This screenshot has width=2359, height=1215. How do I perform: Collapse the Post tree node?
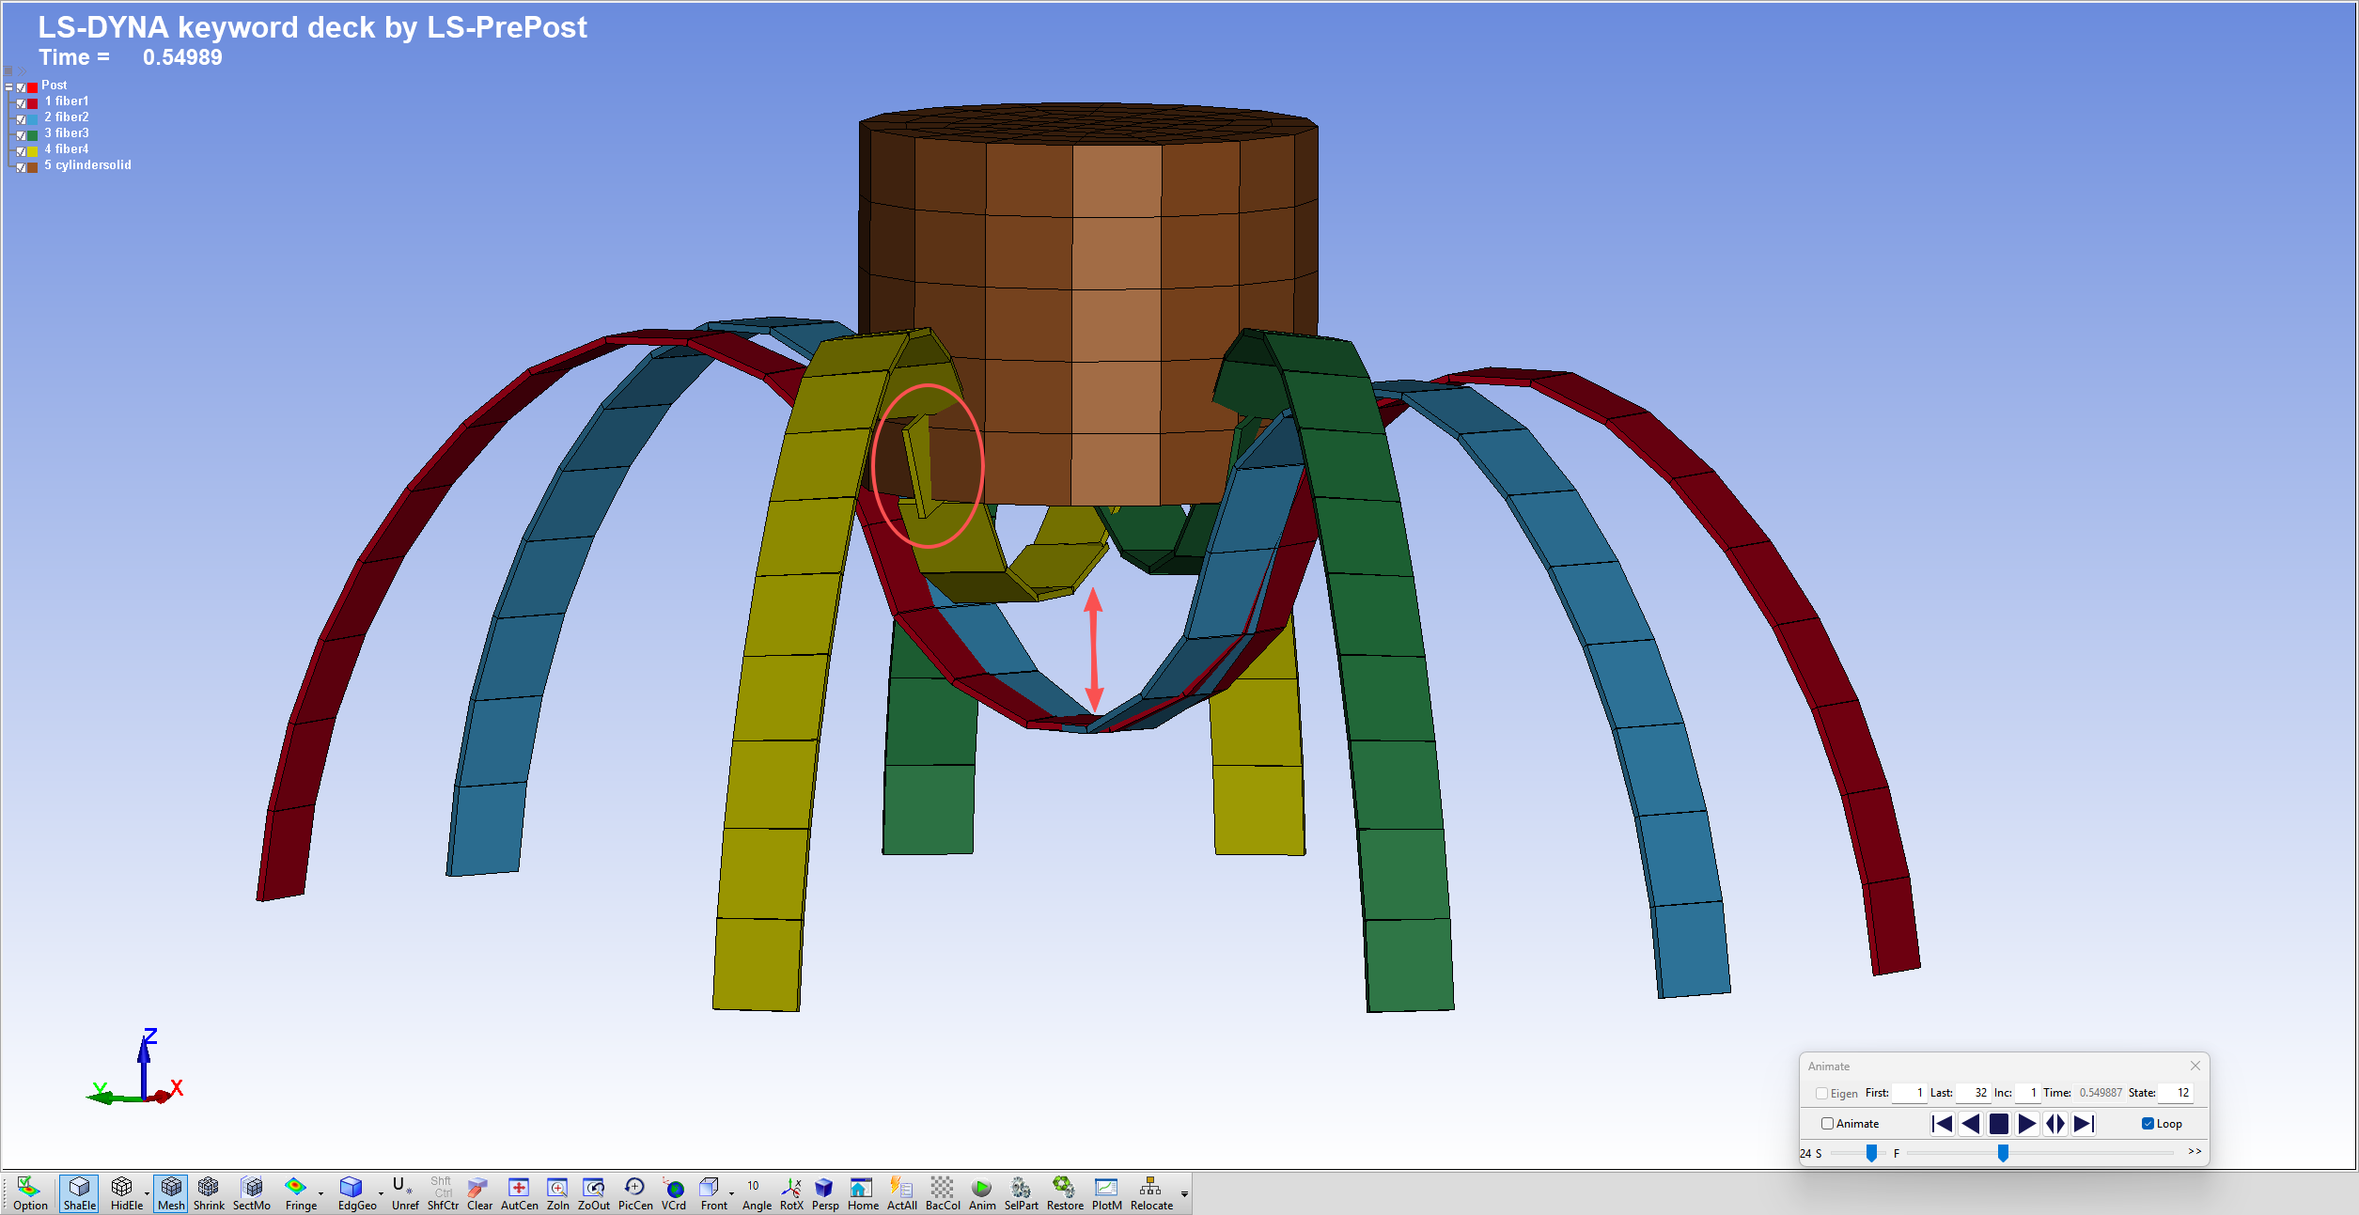8,86
